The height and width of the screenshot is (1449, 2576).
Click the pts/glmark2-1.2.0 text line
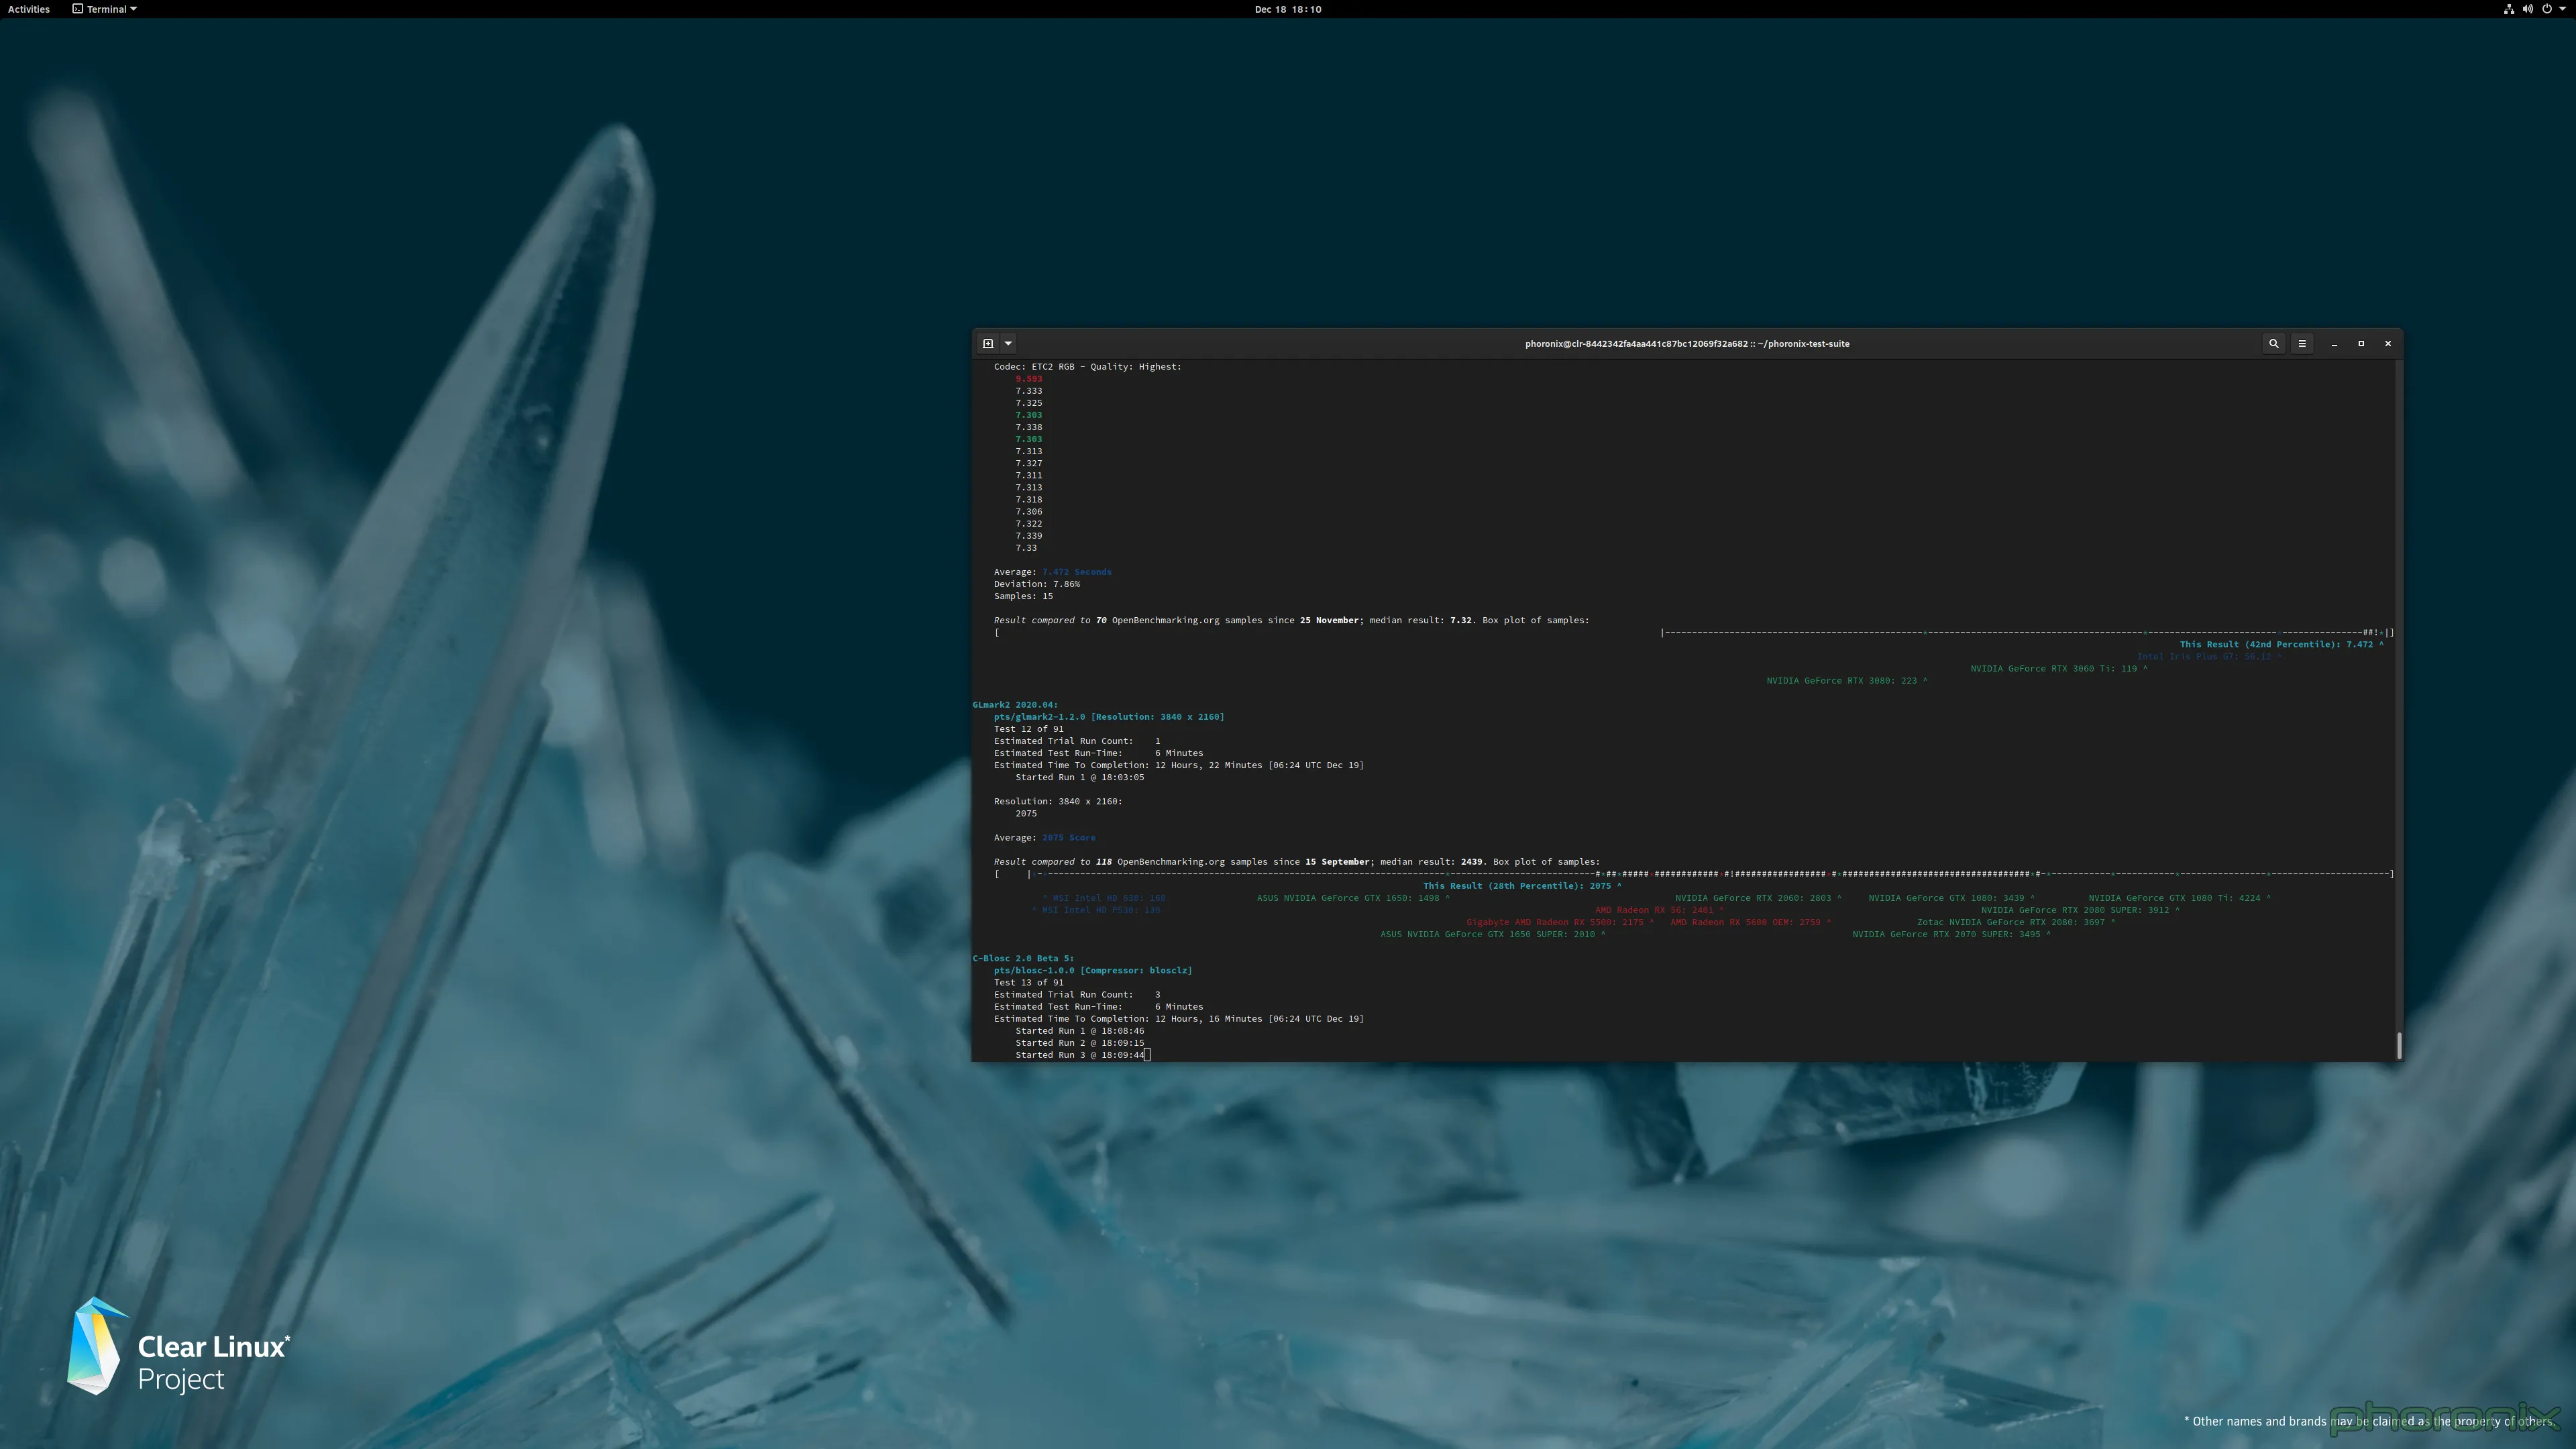tap(1108, 716)
